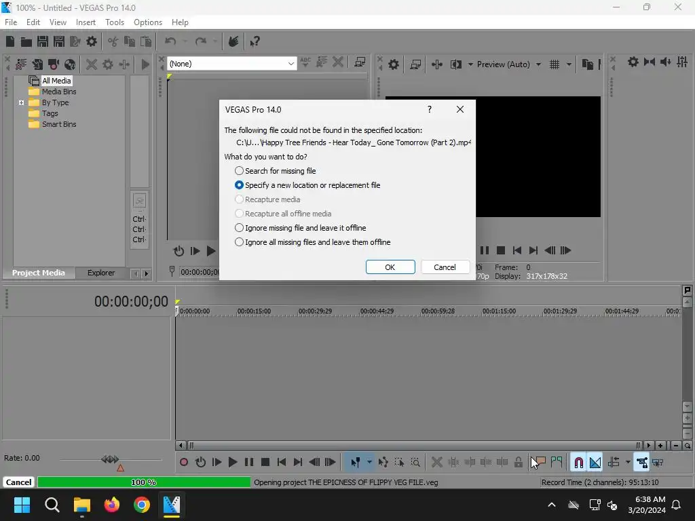This screenshot has width=695, height=521.
Task: Click the 00:00:00;00 timecode display
Action: tap(131, 302)
